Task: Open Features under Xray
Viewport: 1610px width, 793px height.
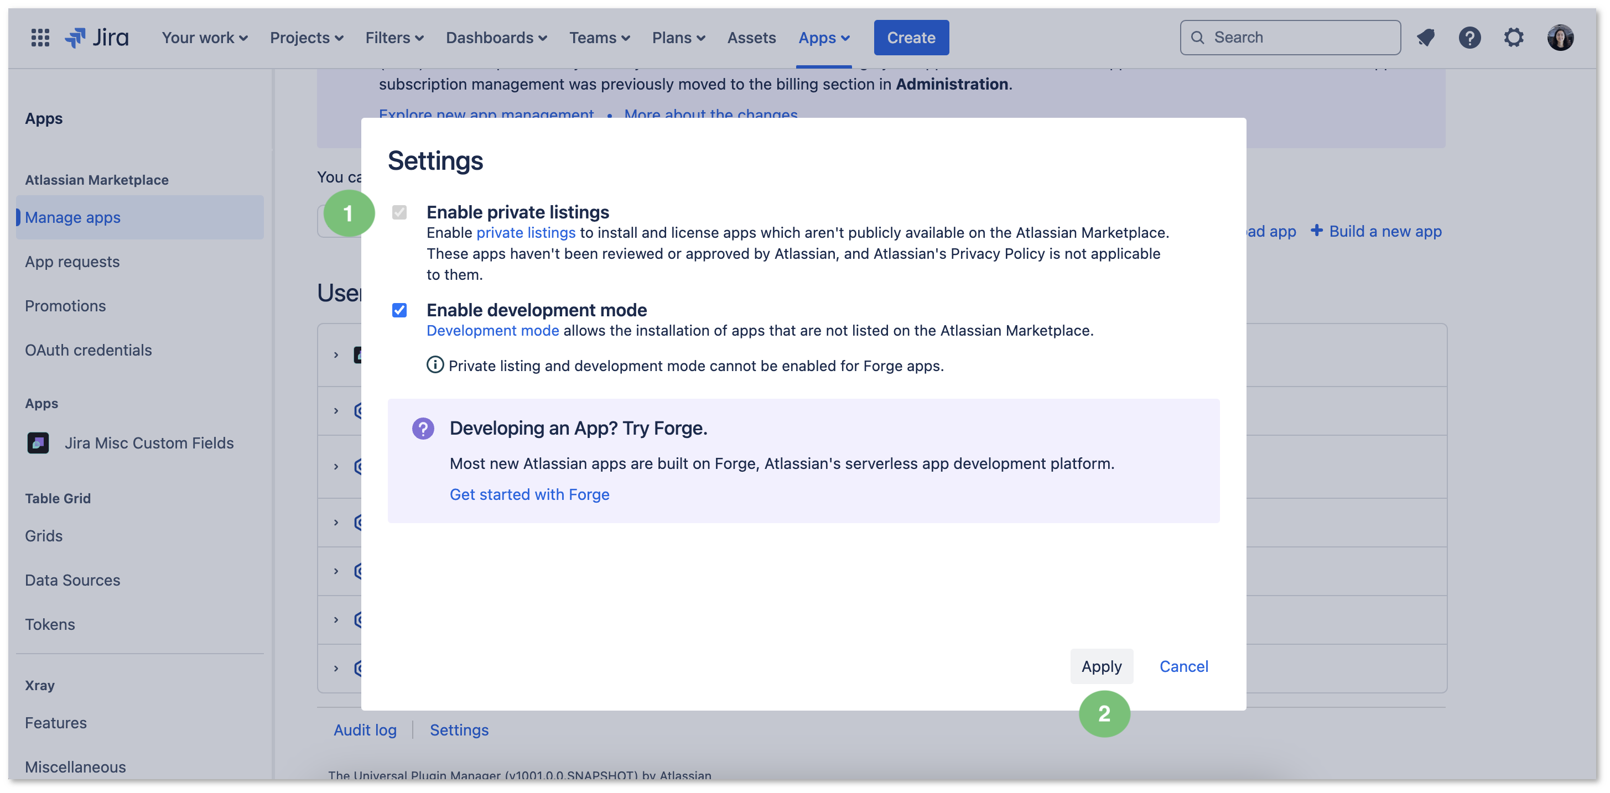Action: (56, 723)
